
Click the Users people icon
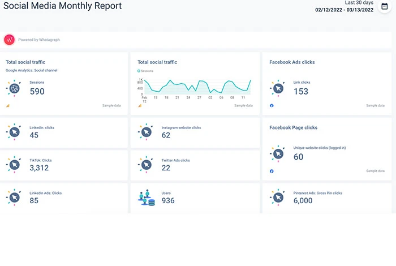(x=146, y=197)
